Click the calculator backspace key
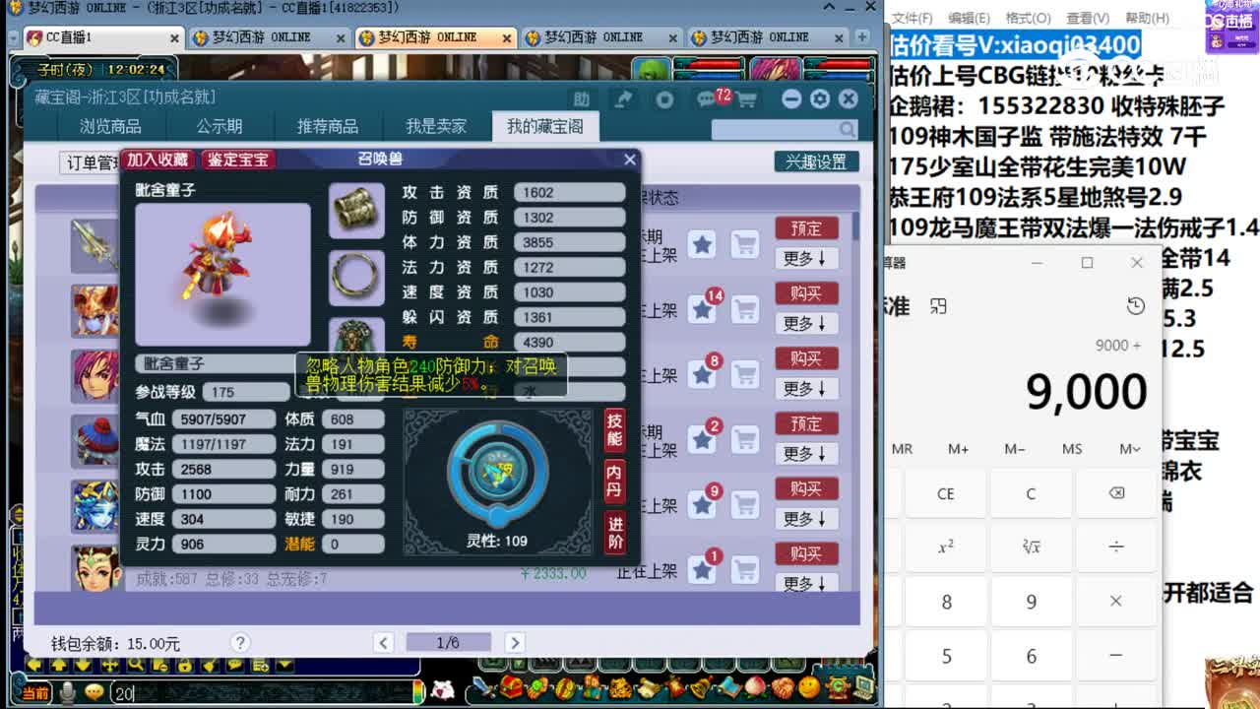Screen dimensions: 1260x709 (1116, 493)
